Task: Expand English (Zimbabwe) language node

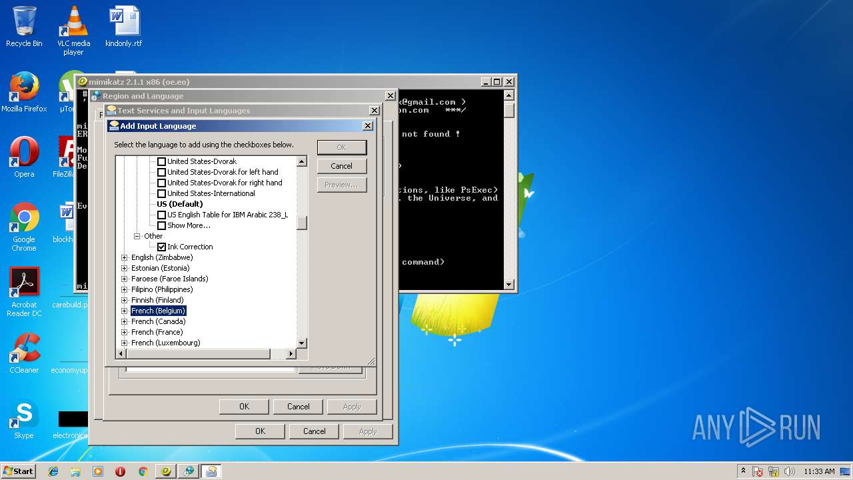Action: [x=125, y=257]
